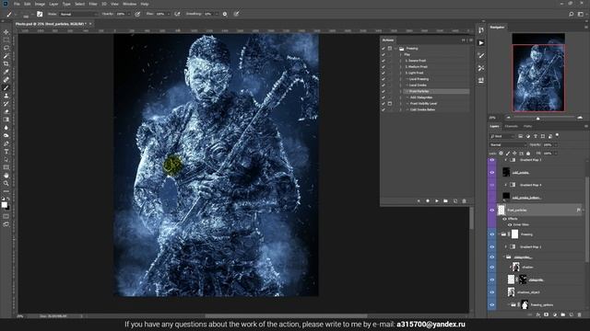Image resolution: width=590 pixels, height=331 pixels.
Task: Toggle checkmark for Cold Smoke Below action
Action: [x=383, y=109]
